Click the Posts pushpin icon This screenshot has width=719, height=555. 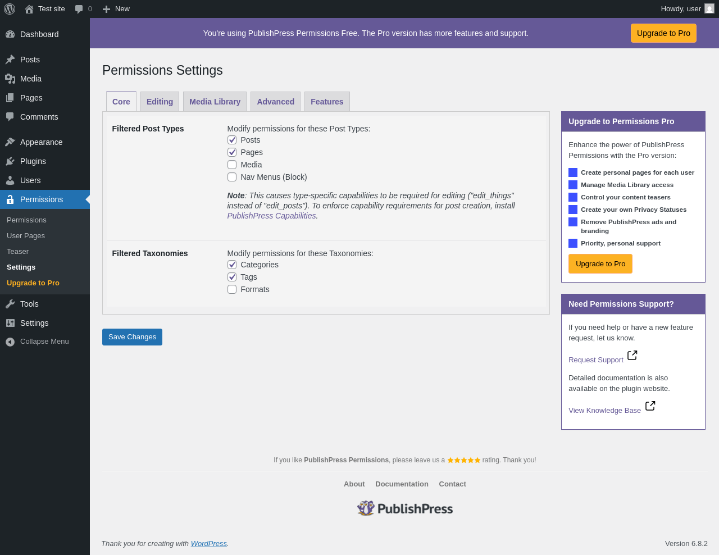(10, 60)
